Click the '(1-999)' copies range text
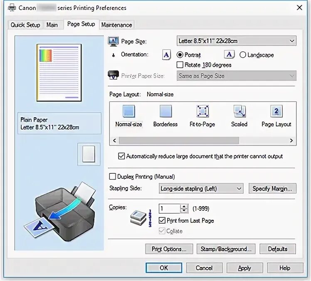The image size is (311, 281). [x=201, y=209]
